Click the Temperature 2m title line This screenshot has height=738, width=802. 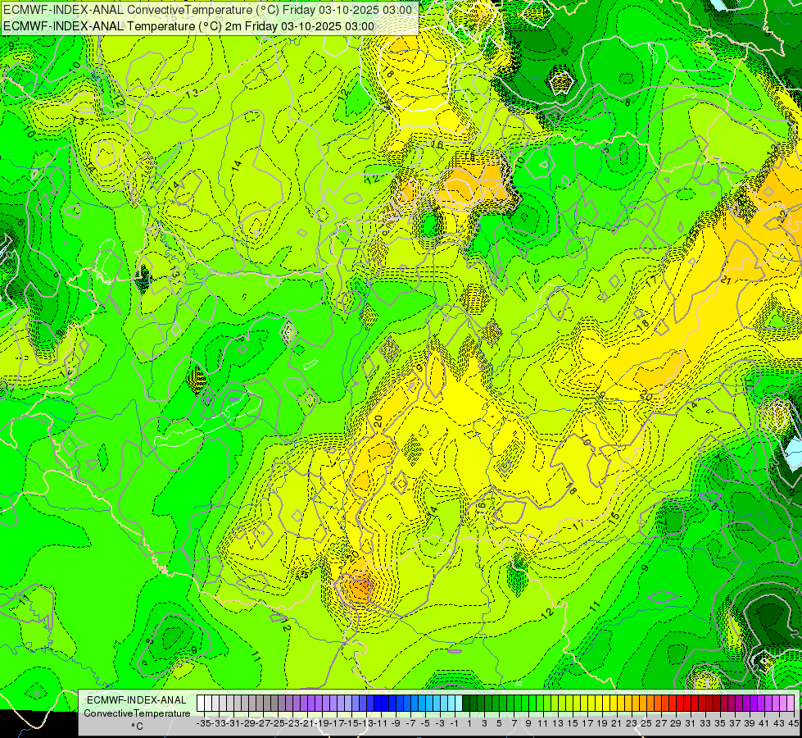click(188, 26)
